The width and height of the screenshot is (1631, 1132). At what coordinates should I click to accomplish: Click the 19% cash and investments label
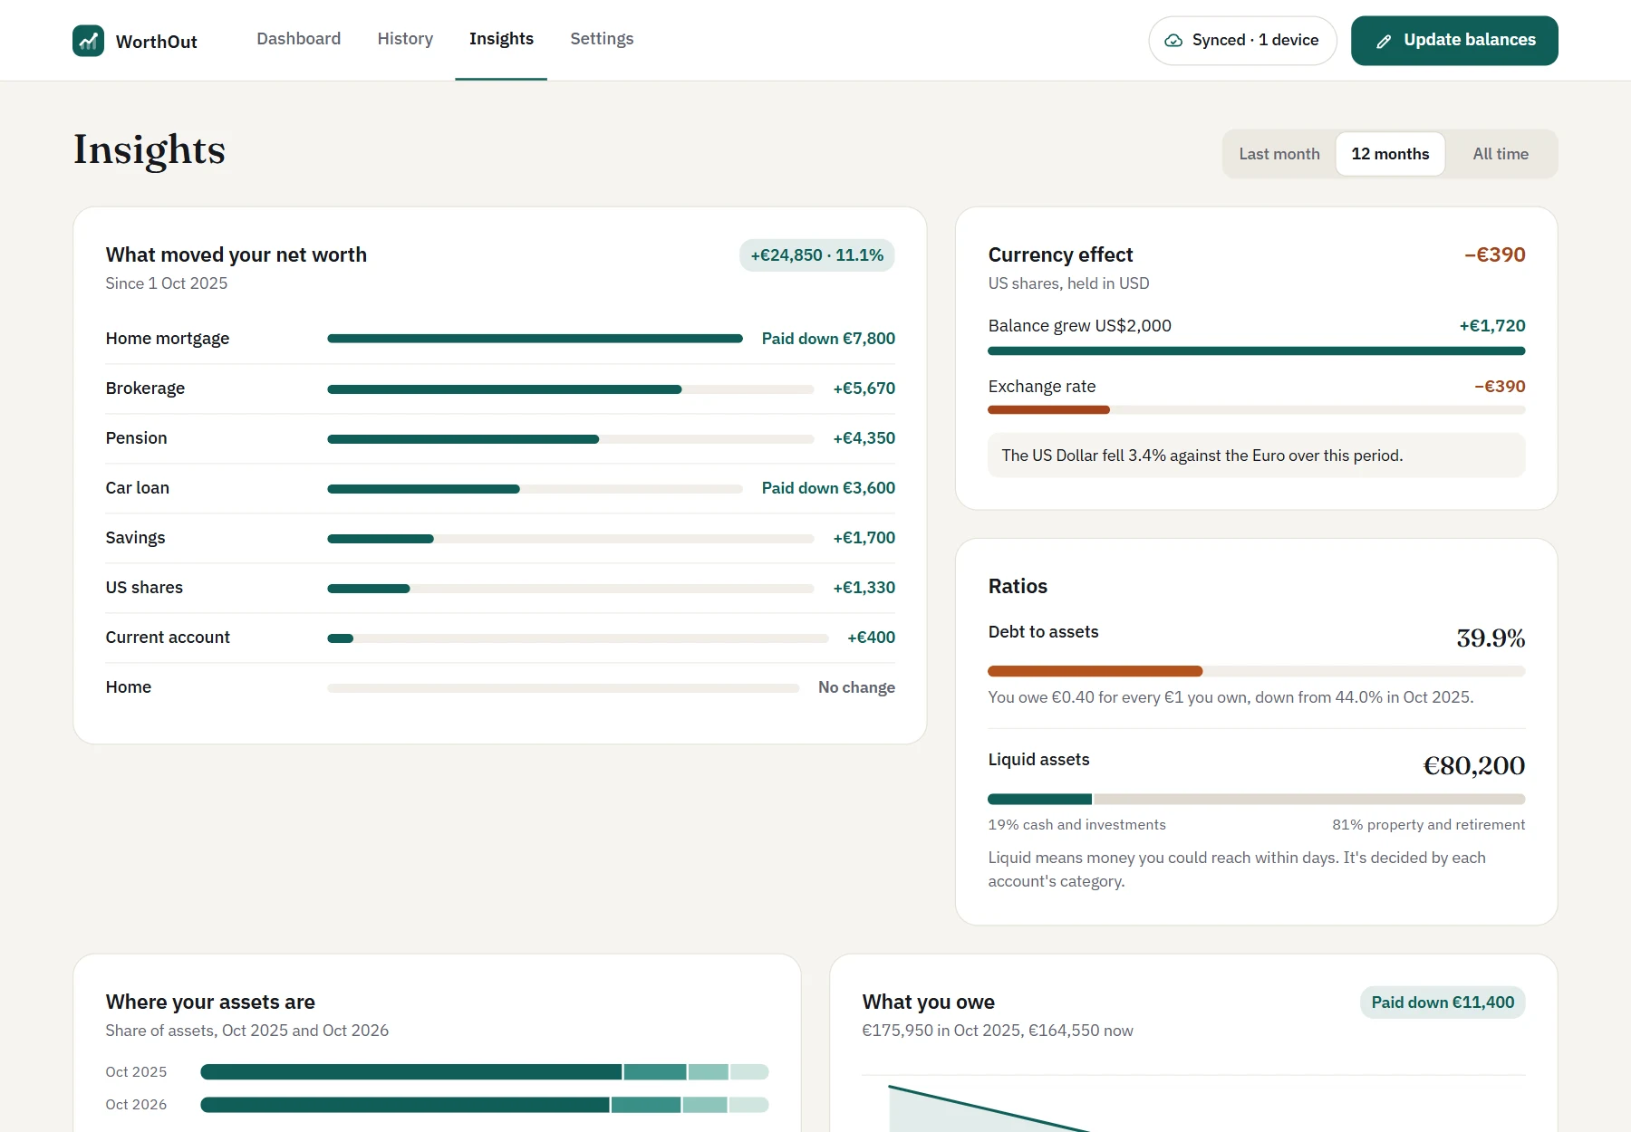click(1076, 825)
